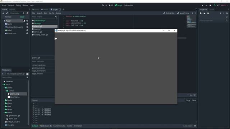Switch to Script workspace
230x129 pixels.
[x=118, y=5]
